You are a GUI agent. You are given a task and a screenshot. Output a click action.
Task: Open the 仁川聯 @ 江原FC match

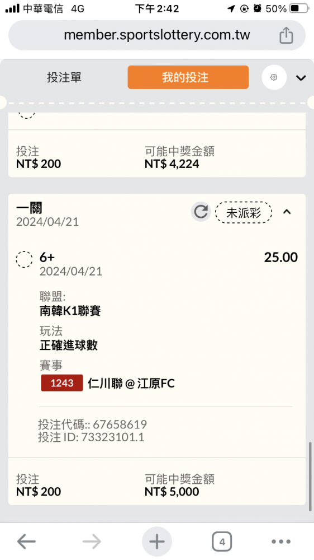point(131,383)
